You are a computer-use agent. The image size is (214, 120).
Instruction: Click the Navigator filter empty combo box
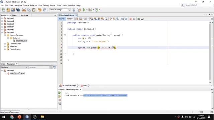40,67
